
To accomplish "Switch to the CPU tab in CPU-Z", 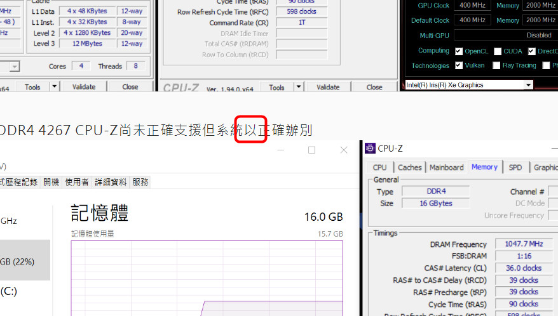I will [379, 168].
